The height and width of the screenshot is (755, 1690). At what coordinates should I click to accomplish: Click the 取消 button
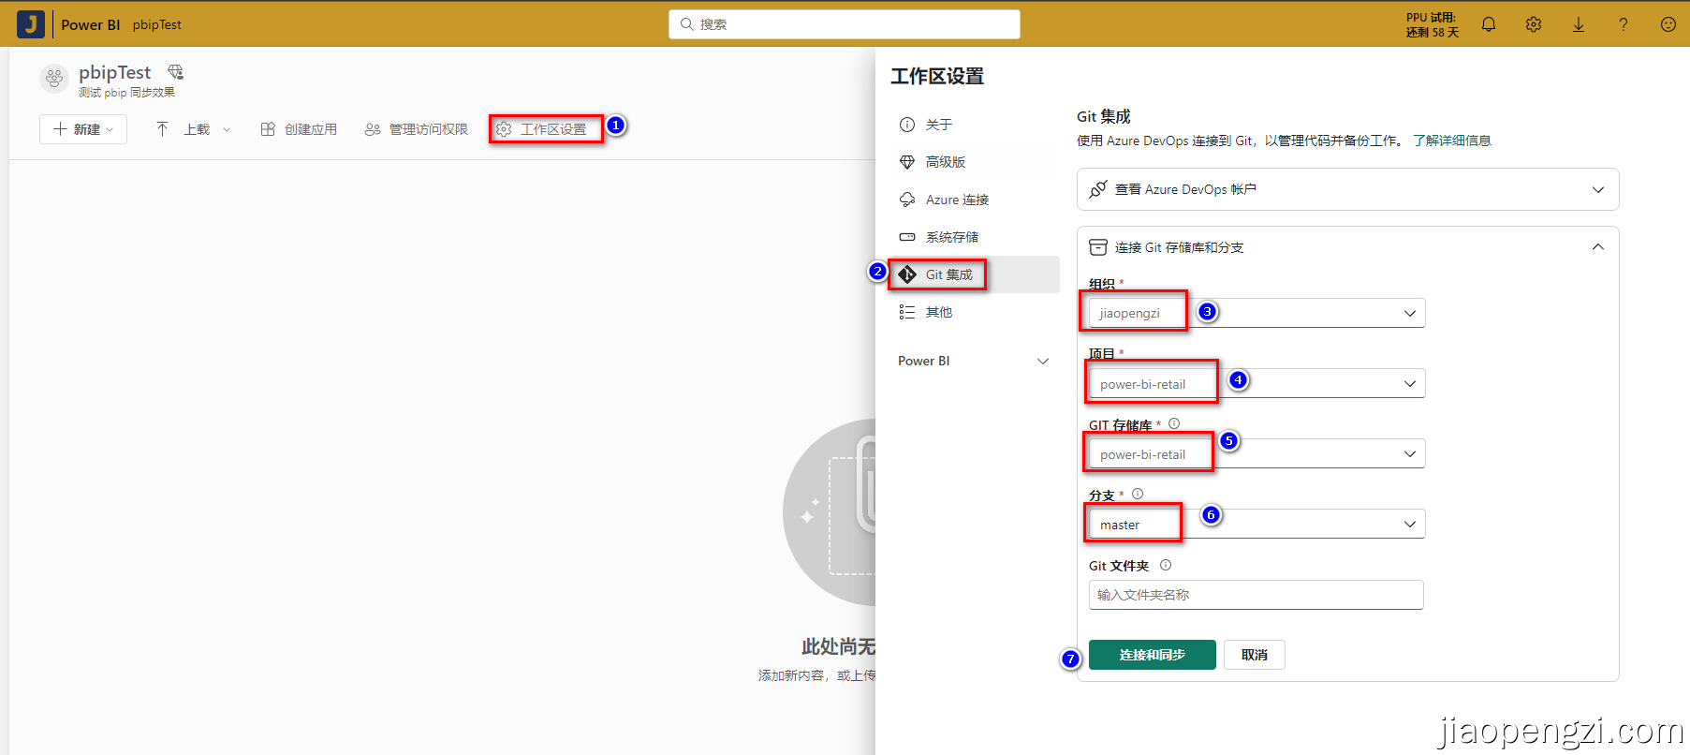(1255, 655)
